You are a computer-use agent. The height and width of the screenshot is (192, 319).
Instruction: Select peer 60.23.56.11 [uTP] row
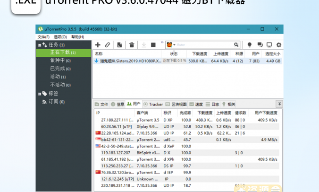pos(187,127)
